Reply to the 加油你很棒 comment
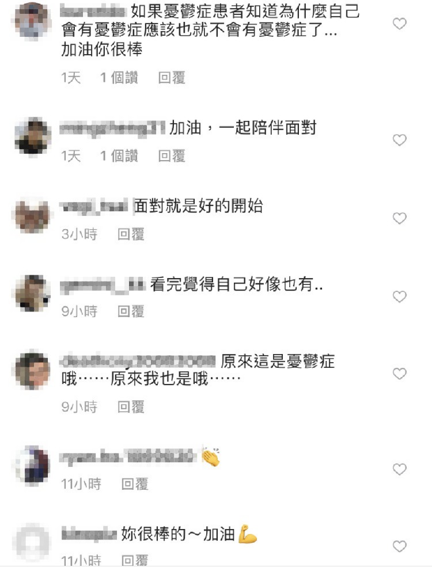This screenshot has height=567, width=432. point(172,78)
